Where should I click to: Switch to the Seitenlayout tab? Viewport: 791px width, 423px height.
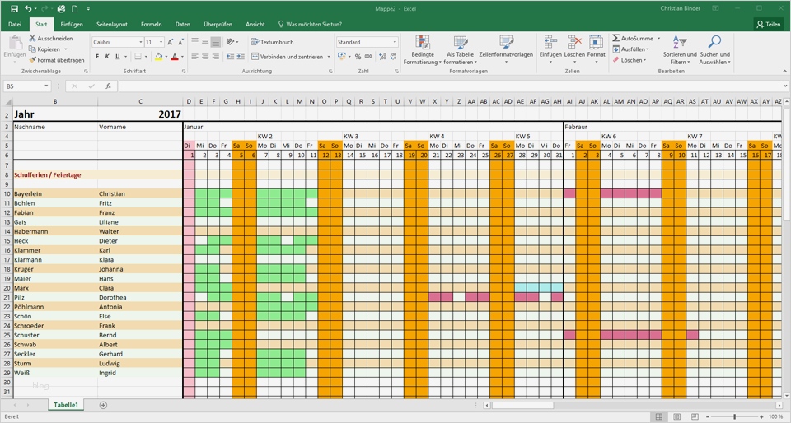tap(112, 24)
